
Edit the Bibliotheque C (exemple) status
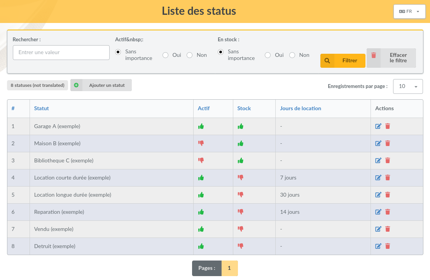[x=378, y=160]
